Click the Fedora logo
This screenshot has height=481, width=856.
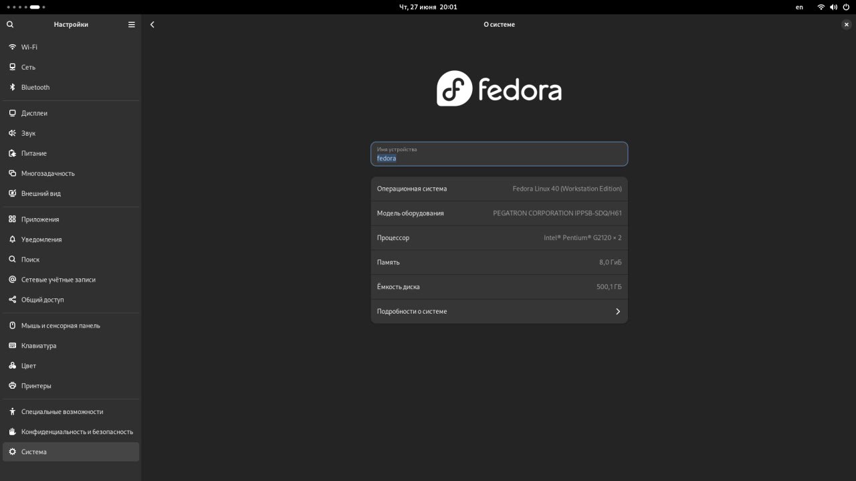click(x=499, y=88)
